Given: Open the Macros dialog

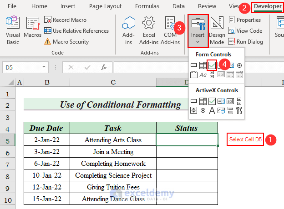Looking at the screenshot, I should 33,27.
